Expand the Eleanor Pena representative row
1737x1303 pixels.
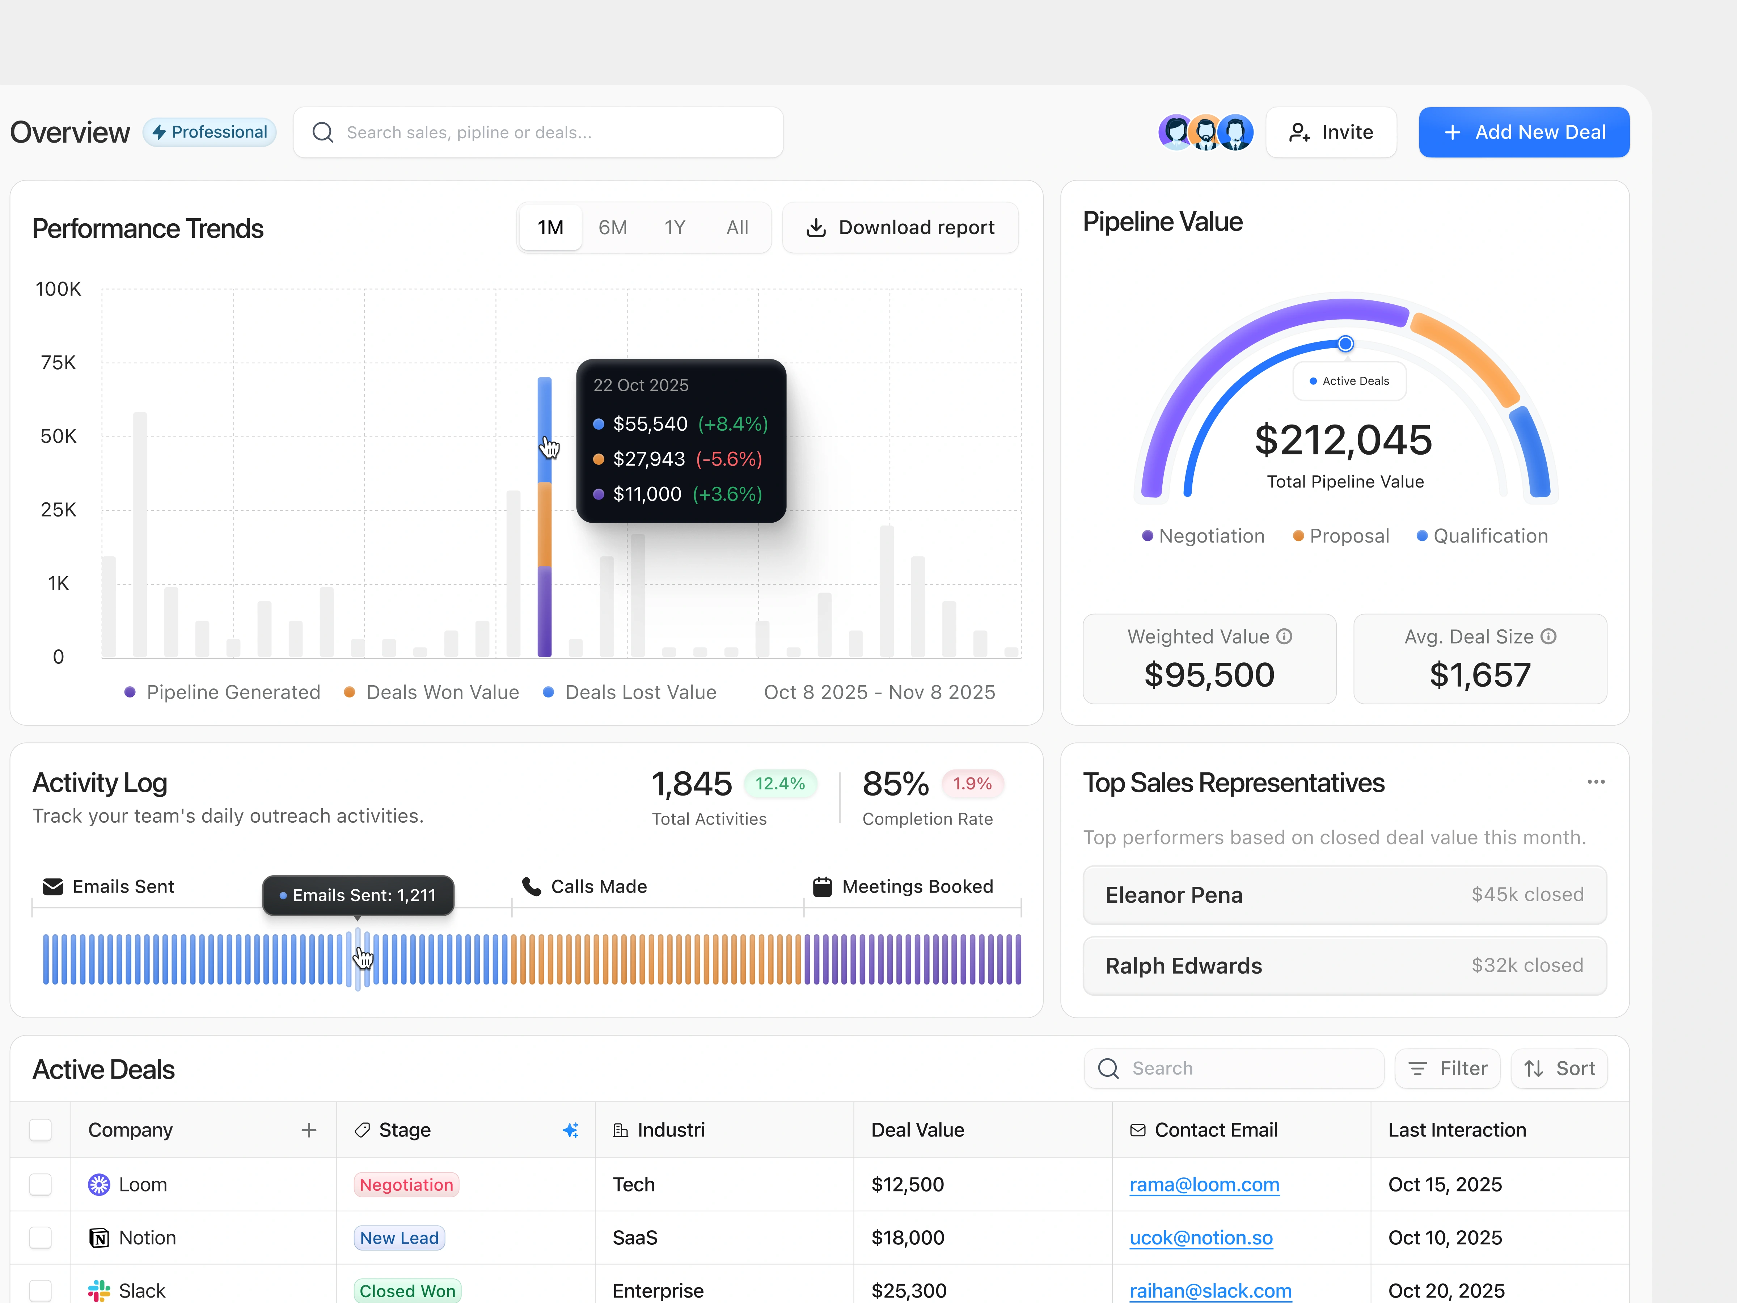click(x=1344, y=895)
